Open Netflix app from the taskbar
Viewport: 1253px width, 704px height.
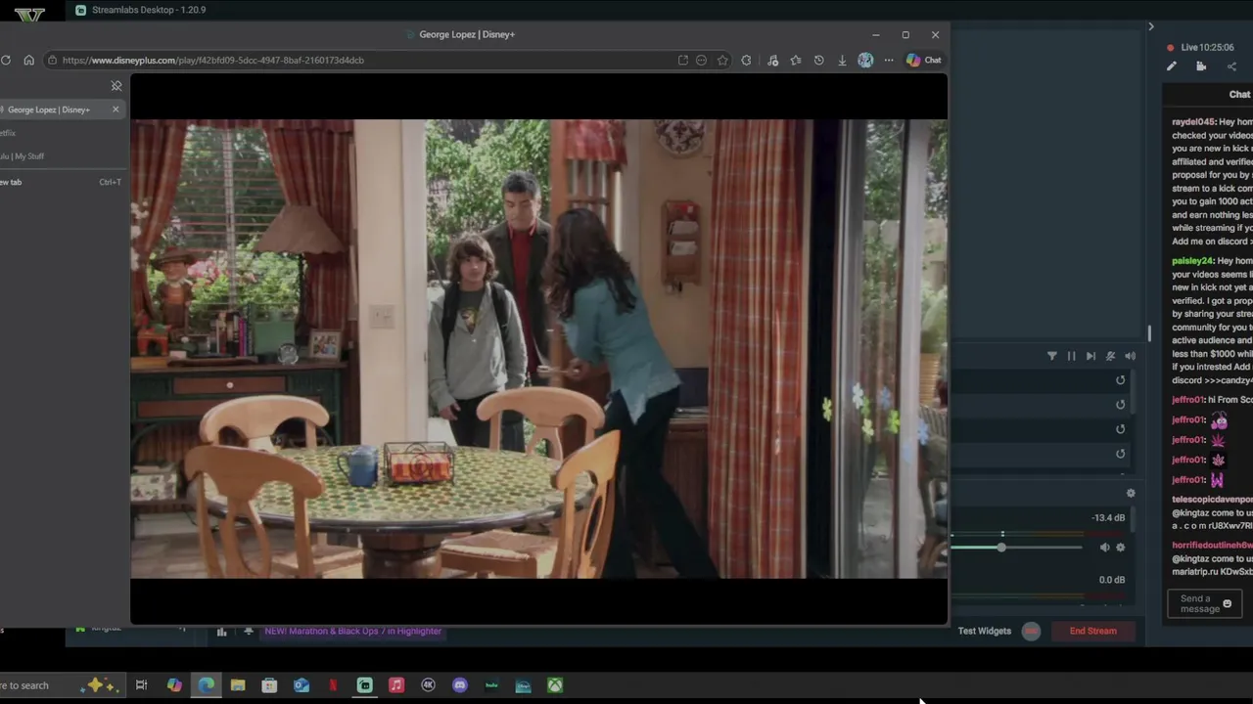coord(333,685)
